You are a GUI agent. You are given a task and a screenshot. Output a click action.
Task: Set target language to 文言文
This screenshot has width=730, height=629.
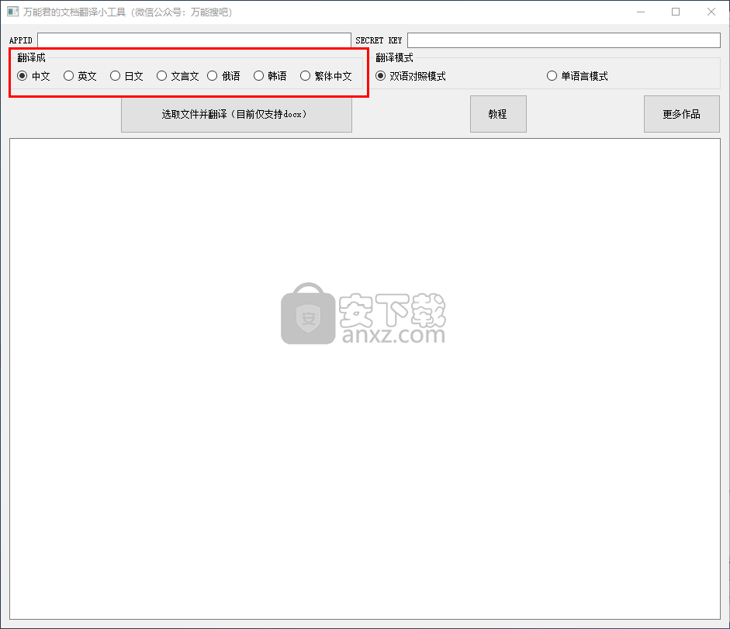(x=162, y=76)
